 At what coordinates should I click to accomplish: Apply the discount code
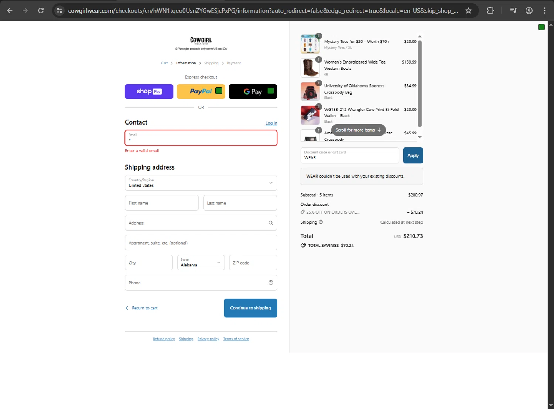413,156
